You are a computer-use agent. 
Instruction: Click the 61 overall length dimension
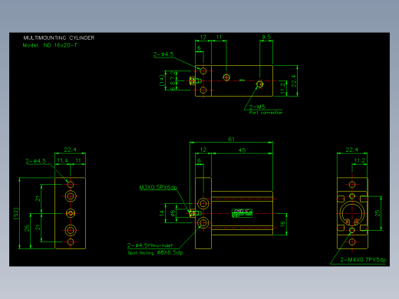[x=231, y=139]
